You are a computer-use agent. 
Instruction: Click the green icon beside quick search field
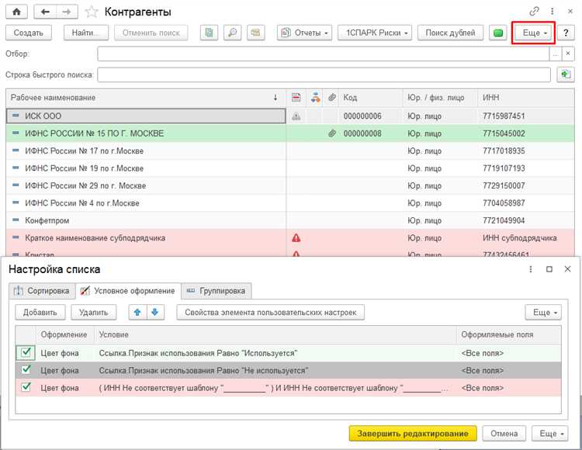click(x=565, y=74)
